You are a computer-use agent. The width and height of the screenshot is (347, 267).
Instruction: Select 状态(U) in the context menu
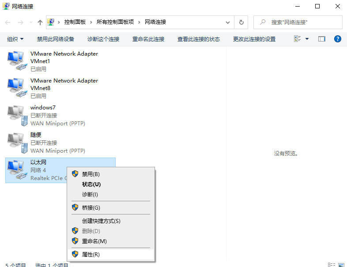click(x=91, y=184)
